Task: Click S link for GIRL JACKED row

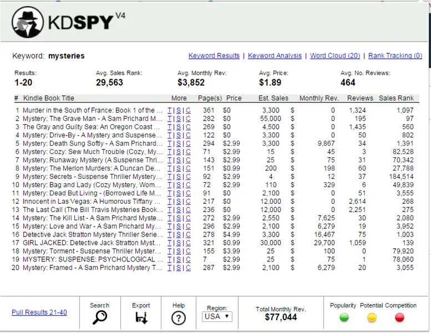Action: 179,243
